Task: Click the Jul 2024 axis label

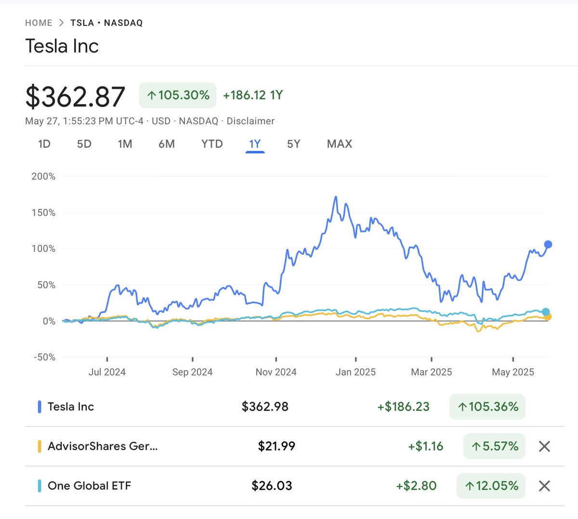Action: click(x=107, y=372)
